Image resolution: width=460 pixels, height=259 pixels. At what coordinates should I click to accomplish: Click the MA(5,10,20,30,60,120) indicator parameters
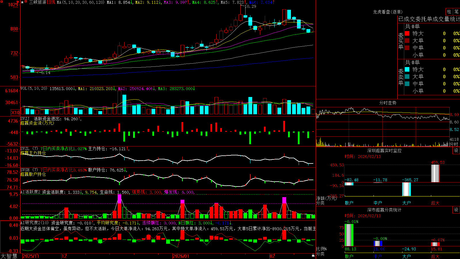point(80,2)
